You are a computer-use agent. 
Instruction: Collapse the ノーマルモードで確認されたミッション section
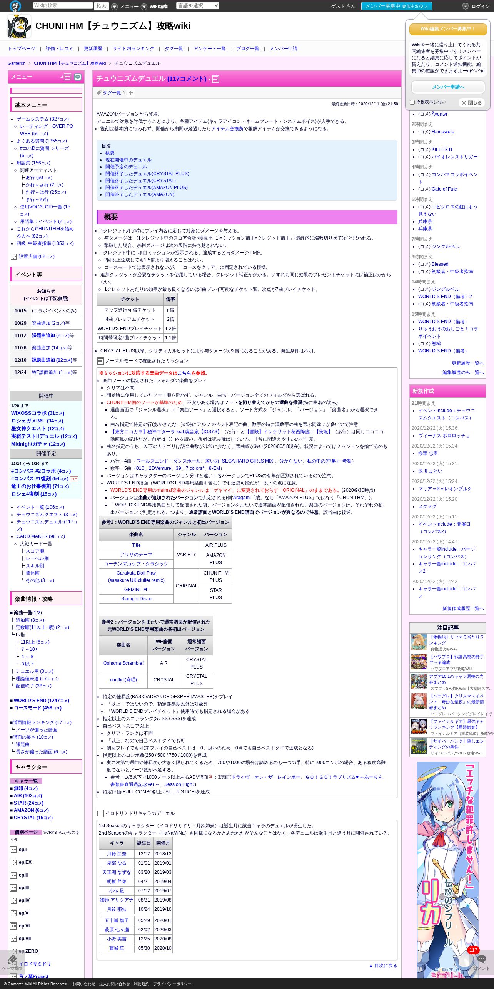pos(100,361)
